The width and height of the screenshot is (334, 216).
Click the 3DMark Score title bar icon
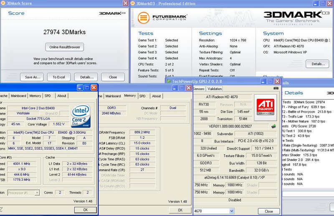[3, 3]
